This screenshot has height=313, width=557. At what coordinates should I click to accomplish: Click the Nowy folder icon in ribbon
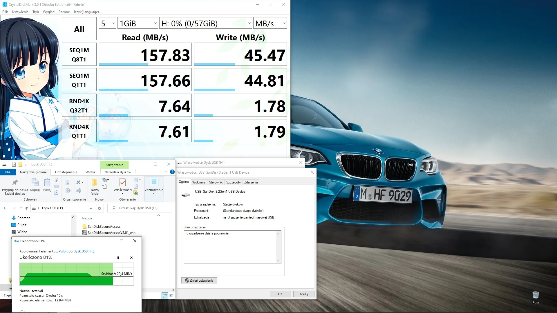[x=95, y=183]
